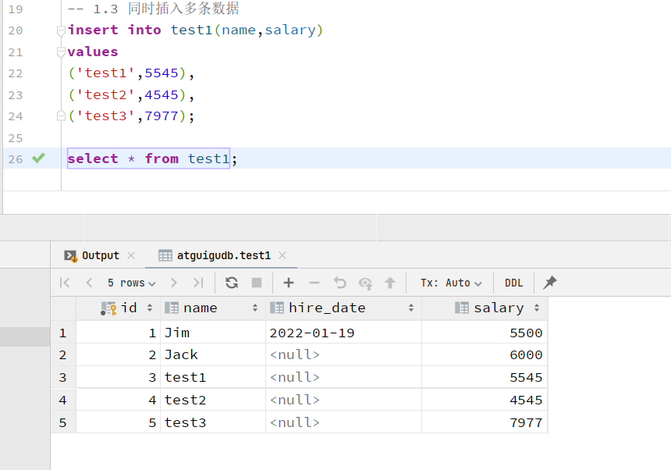Go to first page of results
The image size is (671, 470).
[x=65, y=283]
